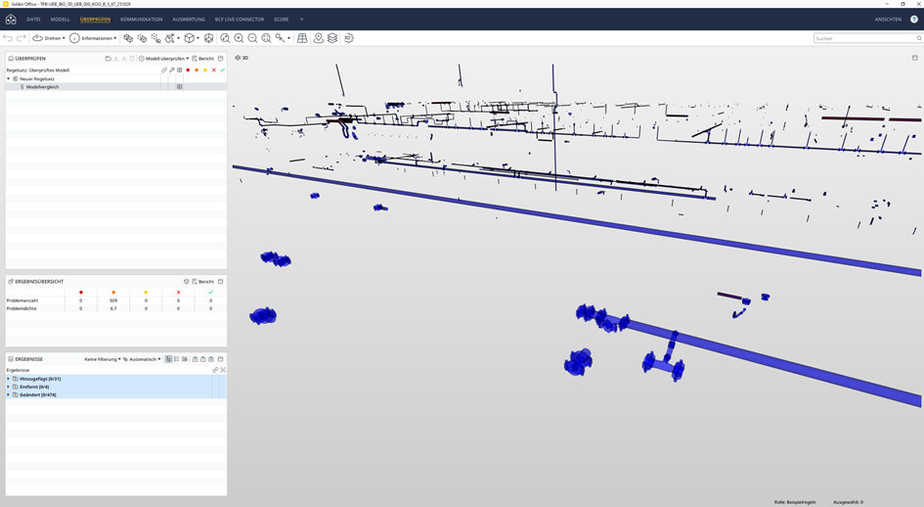Click the perspective cube icon in toolbar

pos(208,38)
